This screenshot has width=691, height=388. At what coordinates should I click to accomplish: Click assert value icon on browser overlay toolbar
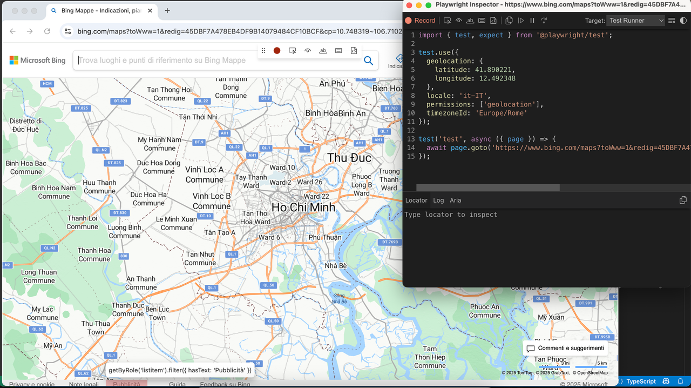[x=338, y=50]
